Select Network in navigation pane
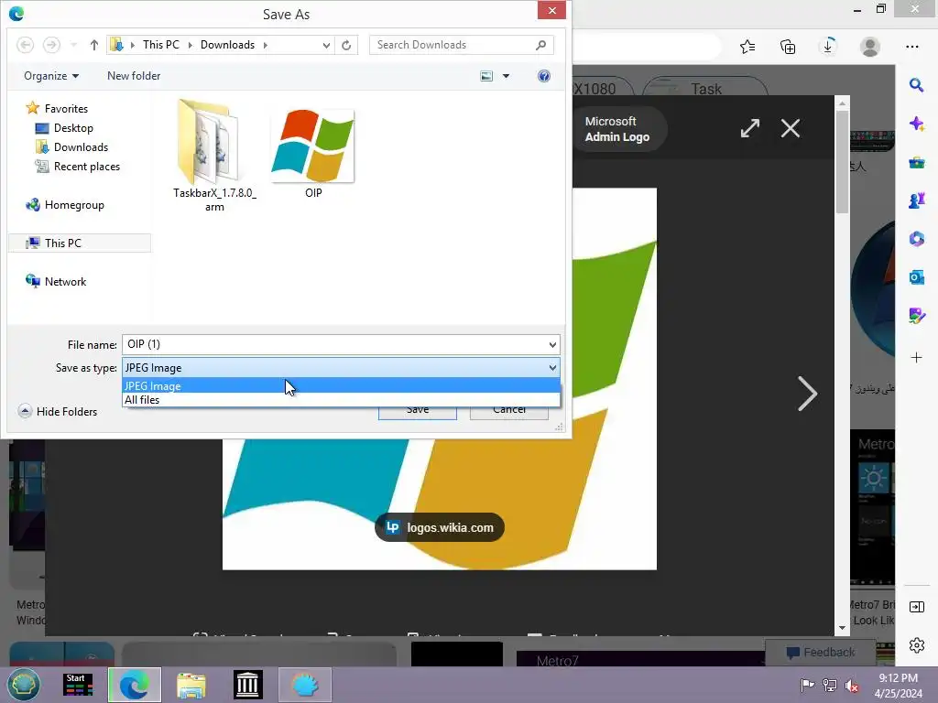This screenshot has height=703, width=938. pos(56,282)
